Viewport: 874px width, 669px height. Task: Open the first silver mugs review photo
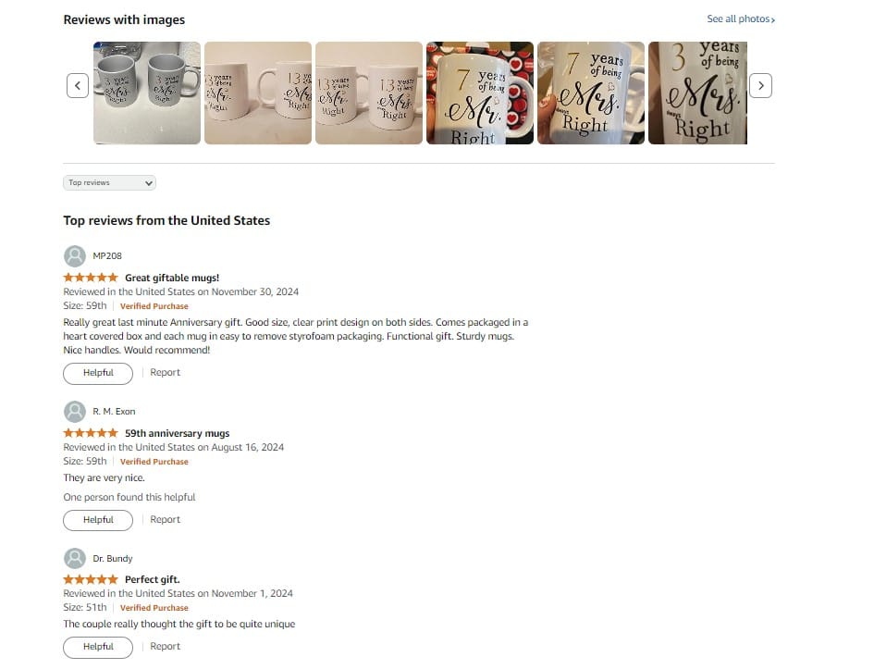tap(147, 93)
